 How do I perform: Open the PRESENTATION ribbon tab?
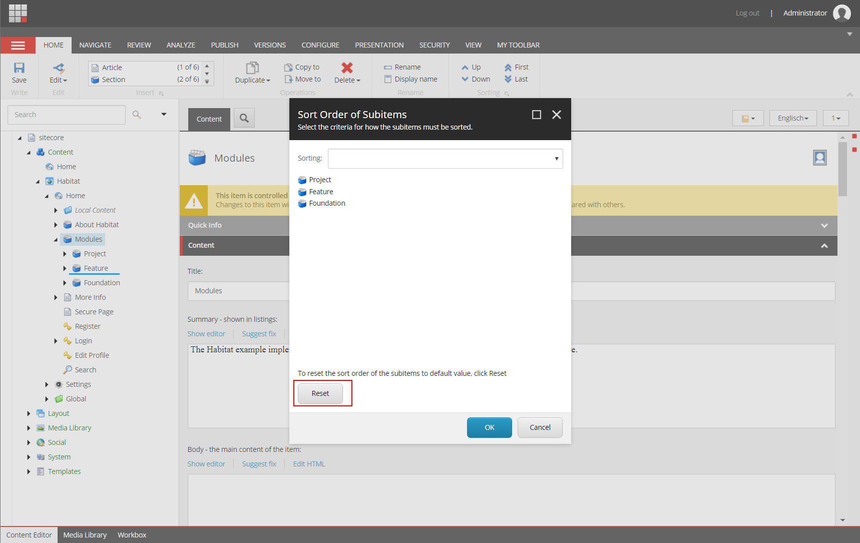pos(379,45)
